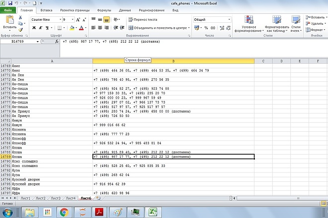The image size is (328, 218).
Task: Increase font size with the large A icon
Action: 78,20
